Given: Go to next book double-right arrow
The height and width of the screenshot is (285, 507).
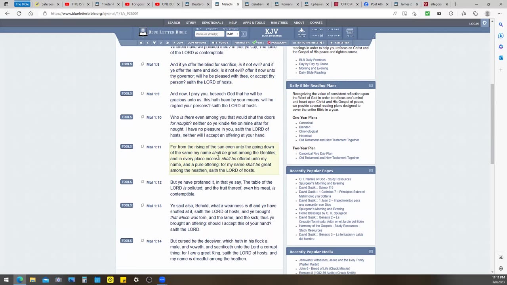Looking at the screenshot, I should point(167,43).
